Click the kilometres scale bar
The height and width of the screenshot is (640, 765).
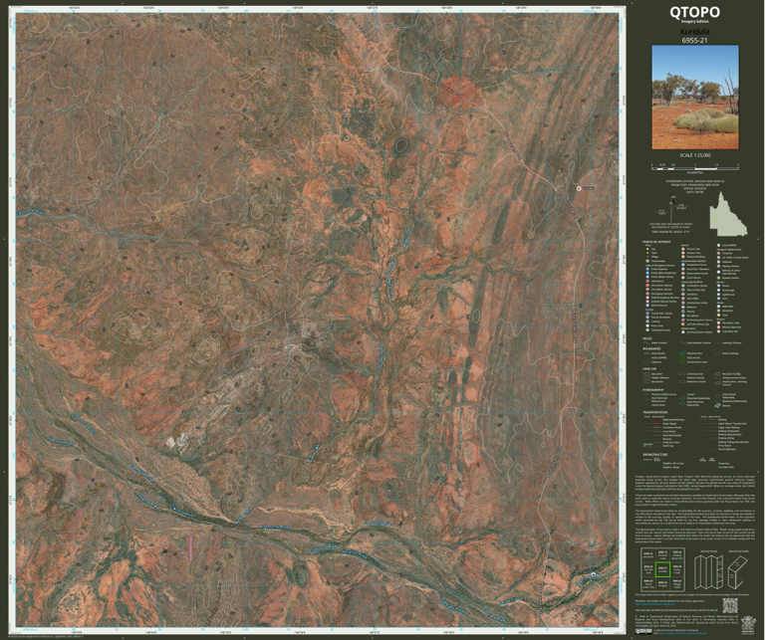pos(695,167)
